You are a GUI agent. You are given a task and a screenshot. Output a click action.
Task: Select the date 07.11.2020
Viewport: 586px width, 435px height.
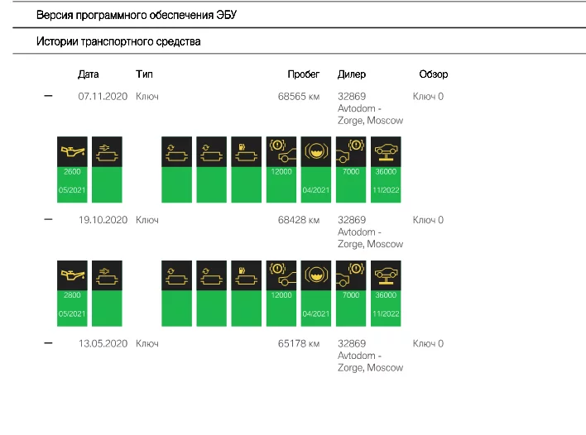tap(103, 96)
